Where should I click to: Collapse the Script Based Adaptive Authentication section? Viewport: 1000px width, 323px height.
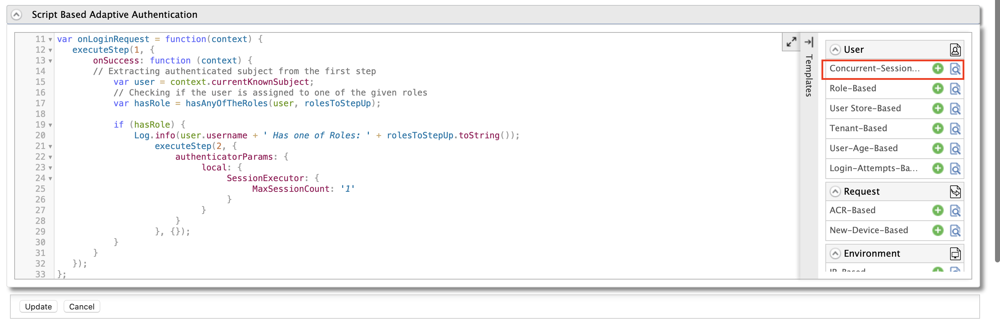16,15
